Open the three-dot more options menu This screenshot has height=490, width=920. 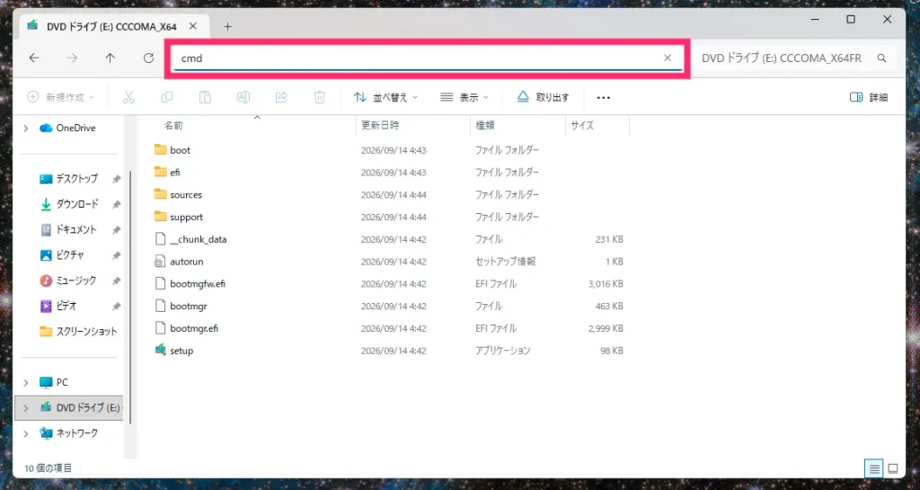pos(603,97)
